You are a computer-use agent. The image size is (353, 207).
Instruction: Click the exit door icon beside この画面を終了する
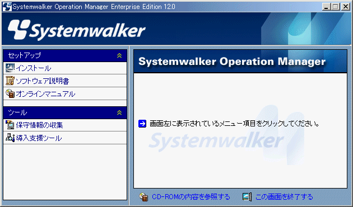tap(247, 197)
